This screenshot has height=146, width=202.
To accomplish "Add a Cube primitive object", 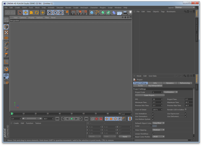I will point(92,12).
